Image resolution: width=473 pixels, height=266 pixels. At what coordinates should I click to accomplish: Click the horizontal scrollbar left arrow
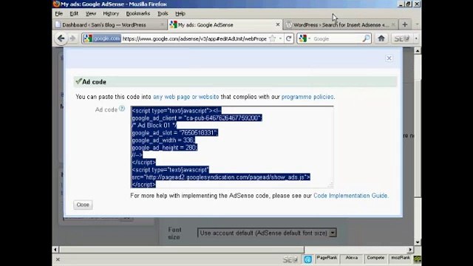tap(55, 250)
